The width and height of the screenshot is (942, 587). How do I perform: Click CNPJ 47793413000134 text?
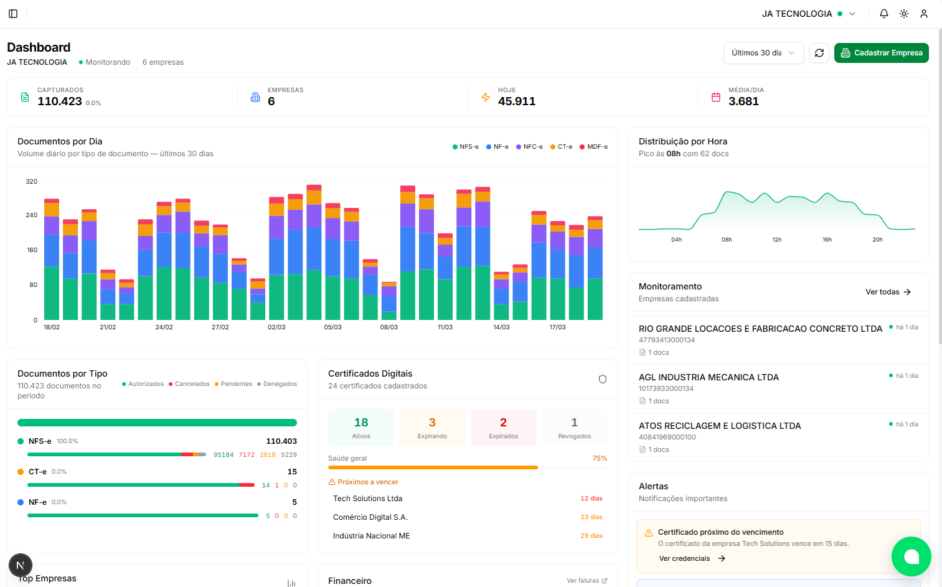pyautogui.click(x=667, y=340)
